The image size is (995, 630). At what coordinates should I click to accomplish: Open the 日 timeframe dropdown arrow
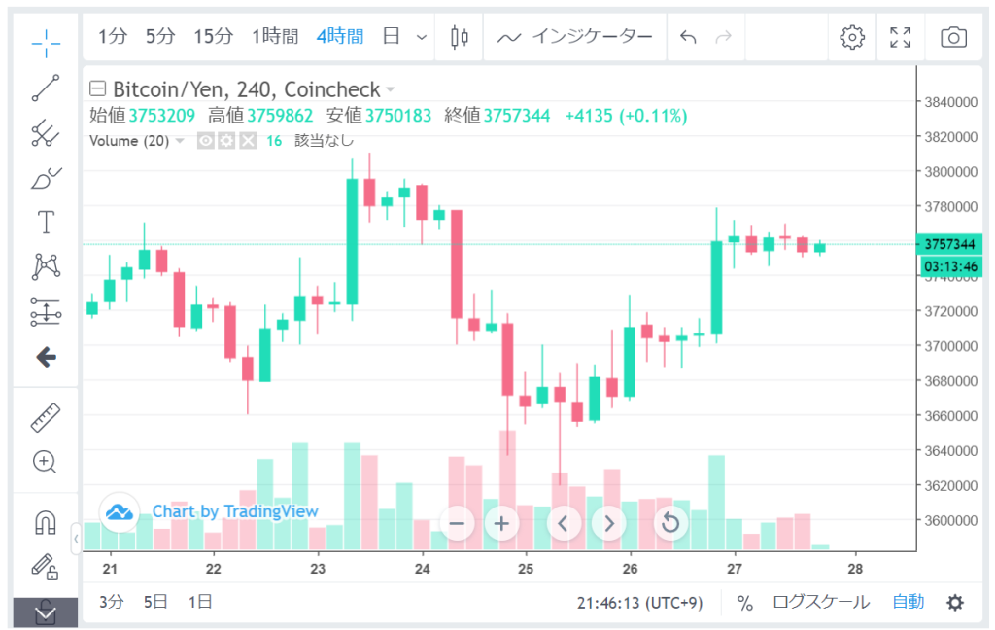421,37
